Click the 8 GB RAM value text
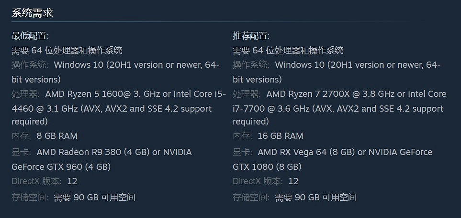 click(57, 136)
